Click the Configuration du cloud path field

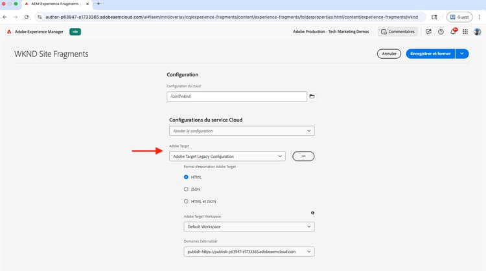[x=237, y=96]
